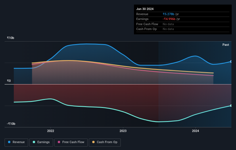Click the tooltip Free Cash Flow label
Viewport: 236px width, 150px height.
(x=147, y=24)
